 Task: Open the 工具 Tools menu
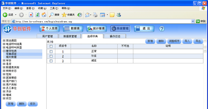click(x=54, y=8)
